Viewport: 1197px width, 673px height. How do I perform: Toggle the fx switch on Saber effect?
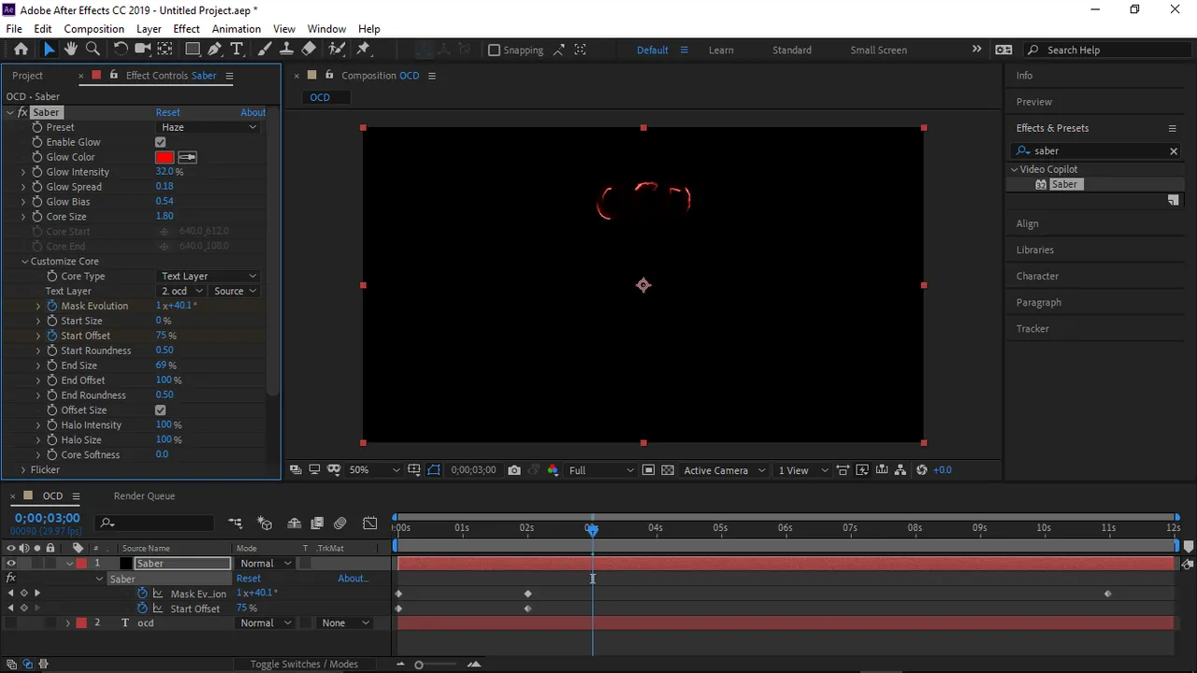pyautogui.click(x=22, y=112)
